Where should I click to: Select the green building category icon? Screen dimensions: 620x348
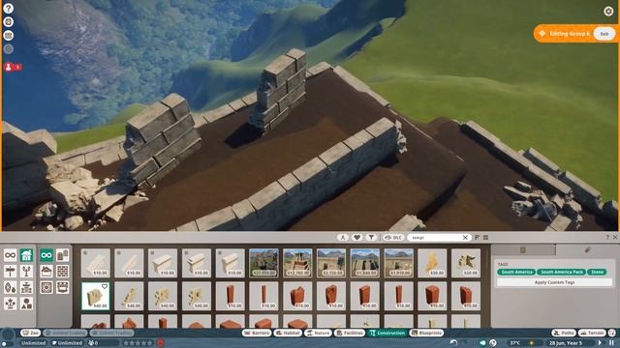[26, 255]
